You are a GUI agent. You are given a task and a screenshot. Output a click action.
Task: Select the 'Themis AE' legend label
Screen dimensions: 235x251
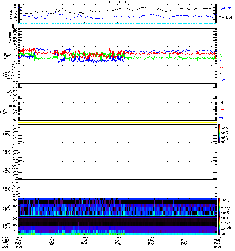[226, 17]
